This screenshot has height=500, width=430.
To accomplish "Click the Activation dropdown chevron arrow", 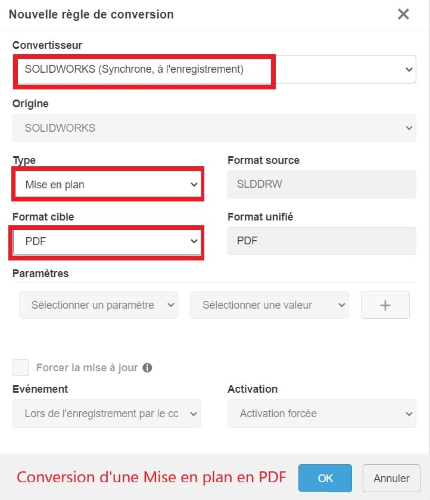I will point(409,414).
